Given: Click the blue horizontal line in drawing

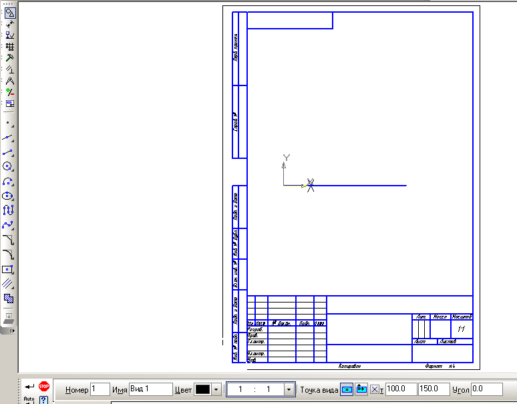Looking at the screenshot, I should [359, 186].
